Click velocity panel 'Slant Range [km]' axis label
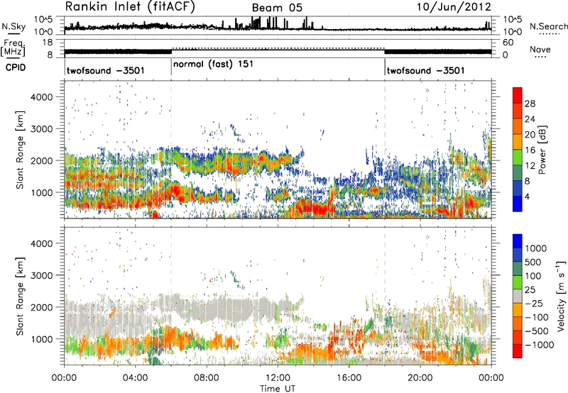This screenshot has height=393, width=568. click(x=20, y=297)
